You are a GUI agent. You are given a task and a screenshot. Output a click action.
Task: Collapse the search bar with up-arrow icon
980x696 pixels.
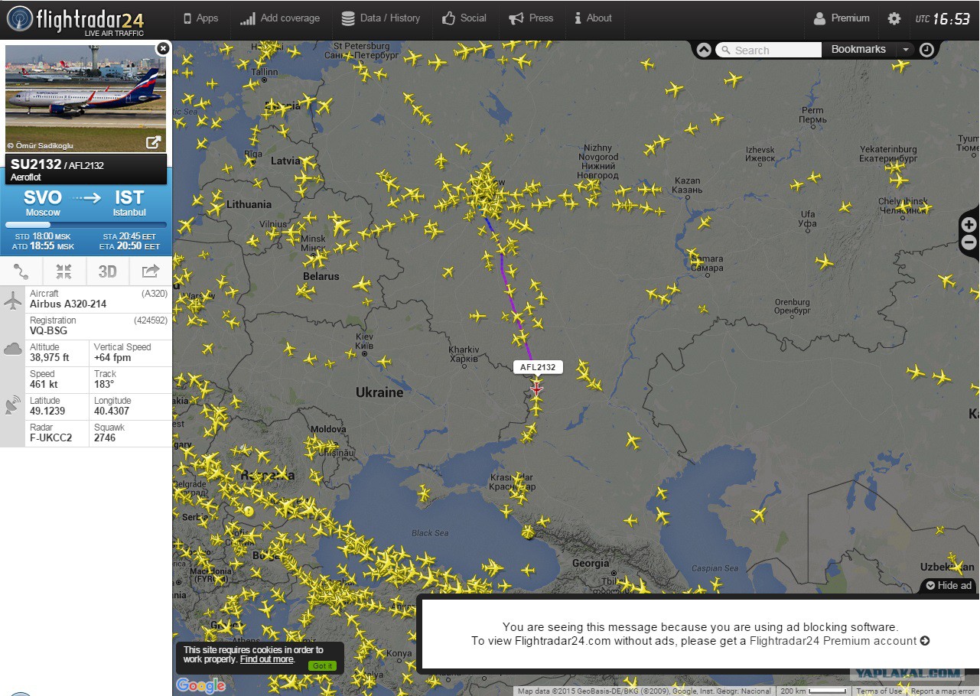(704, 50)
